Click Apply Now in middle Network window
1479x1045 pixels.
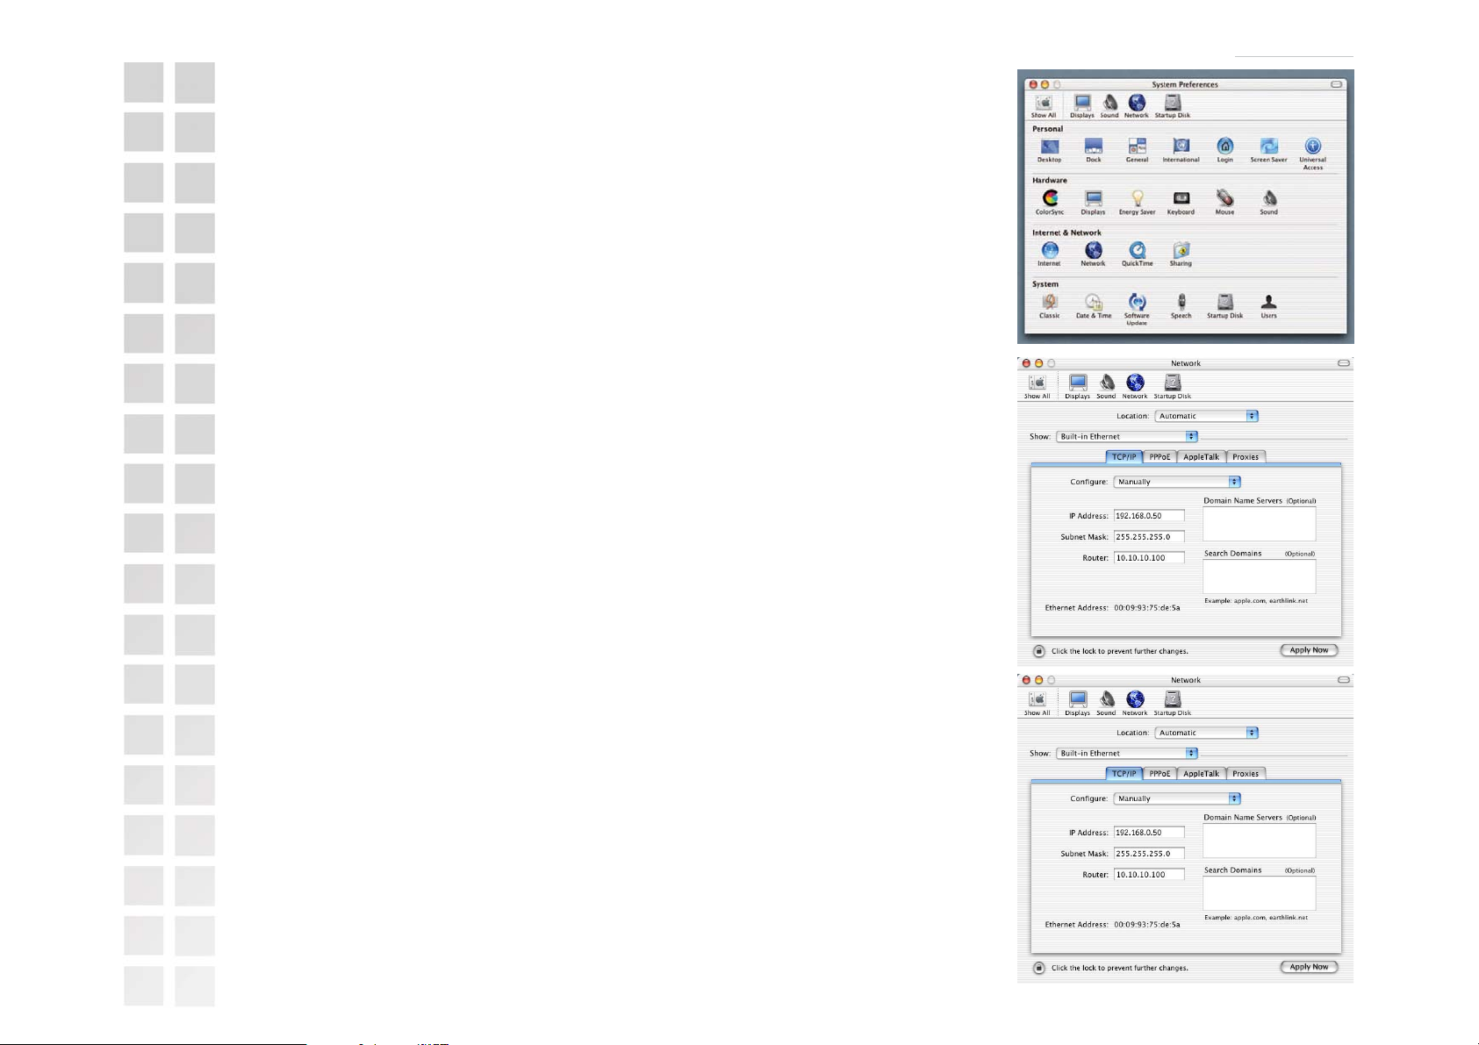point(1310,650)
